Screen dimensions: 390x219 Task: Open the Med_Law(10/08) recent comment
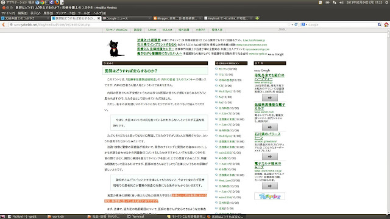coord(229,181)
